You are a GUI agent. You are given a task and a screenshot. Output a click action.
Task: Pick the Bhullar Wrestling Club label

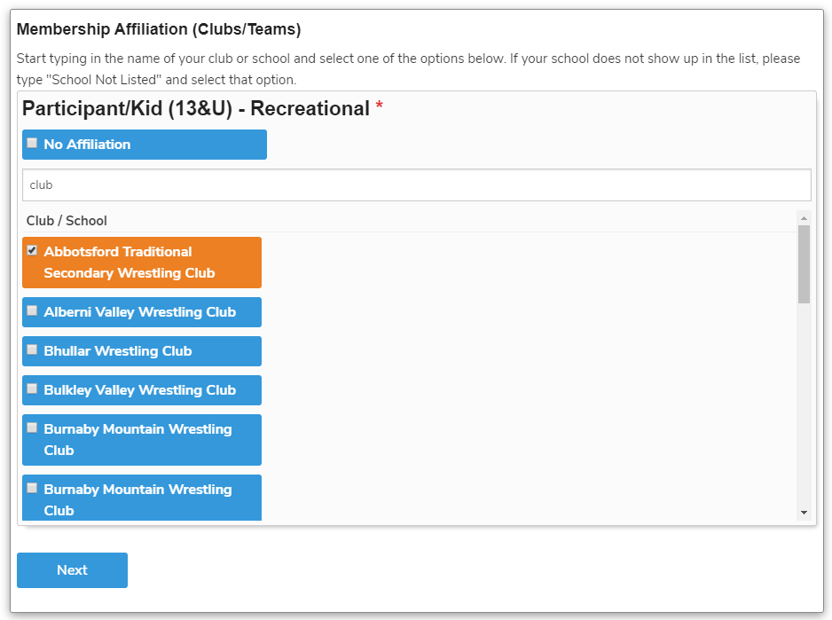[117, 351]
